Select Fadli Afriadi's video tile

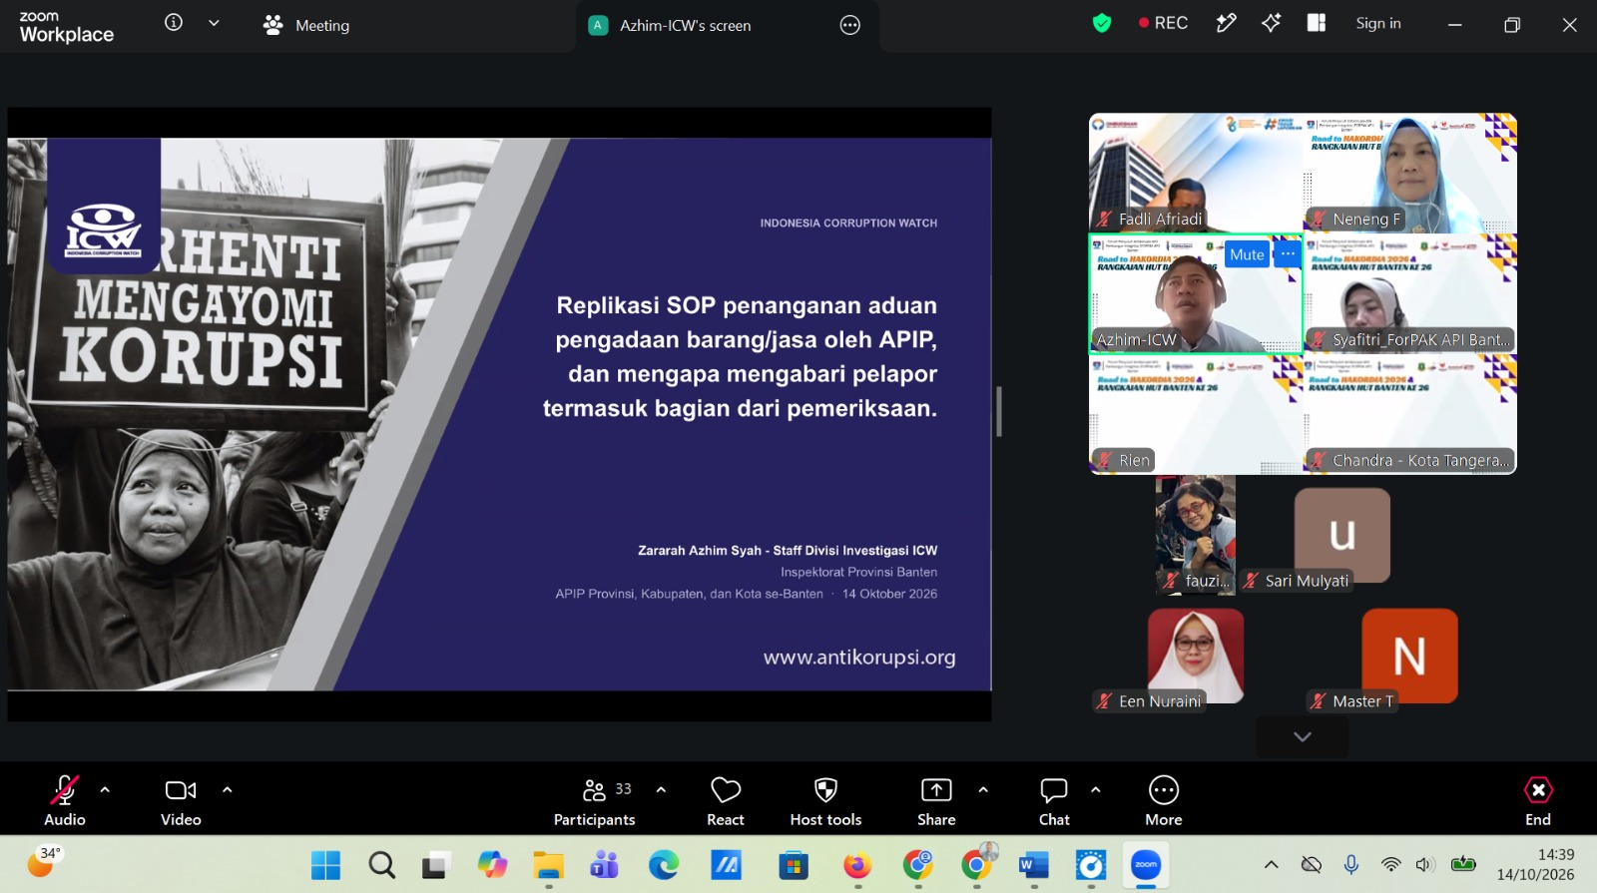pos(1196,173)
